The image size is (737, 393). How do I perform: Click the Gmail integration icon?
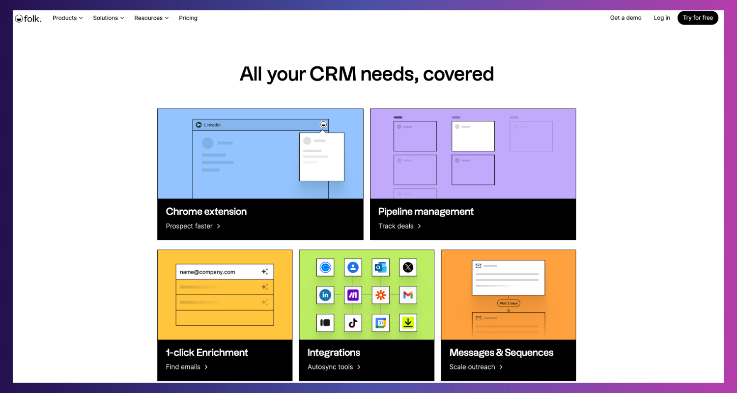coord(408,295)
